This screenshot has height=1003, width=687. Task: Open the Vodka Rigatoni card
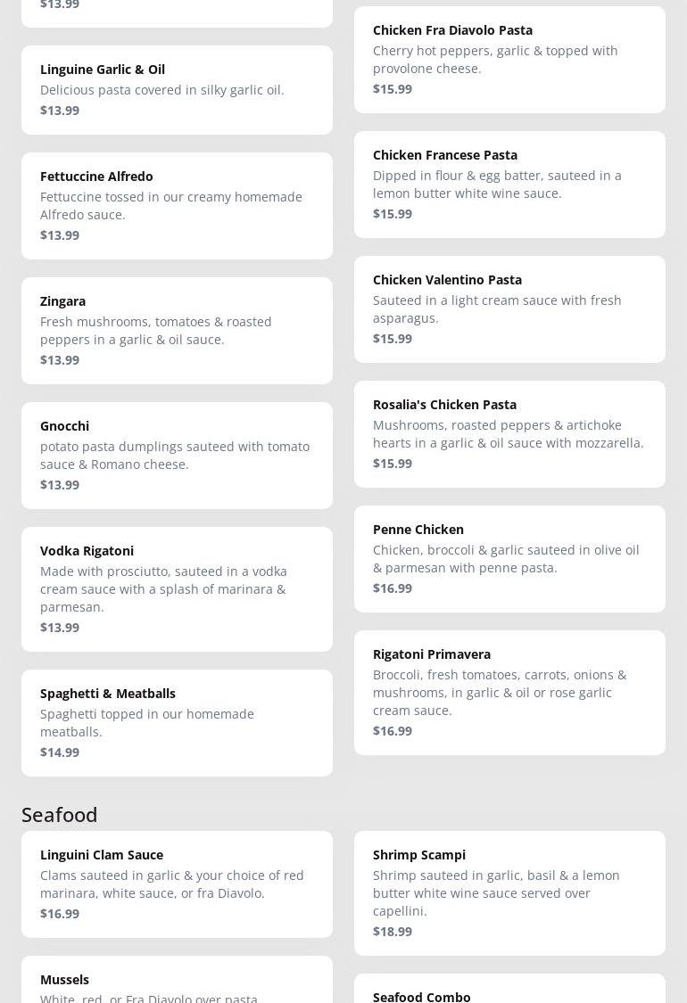(x=177, y=589)
